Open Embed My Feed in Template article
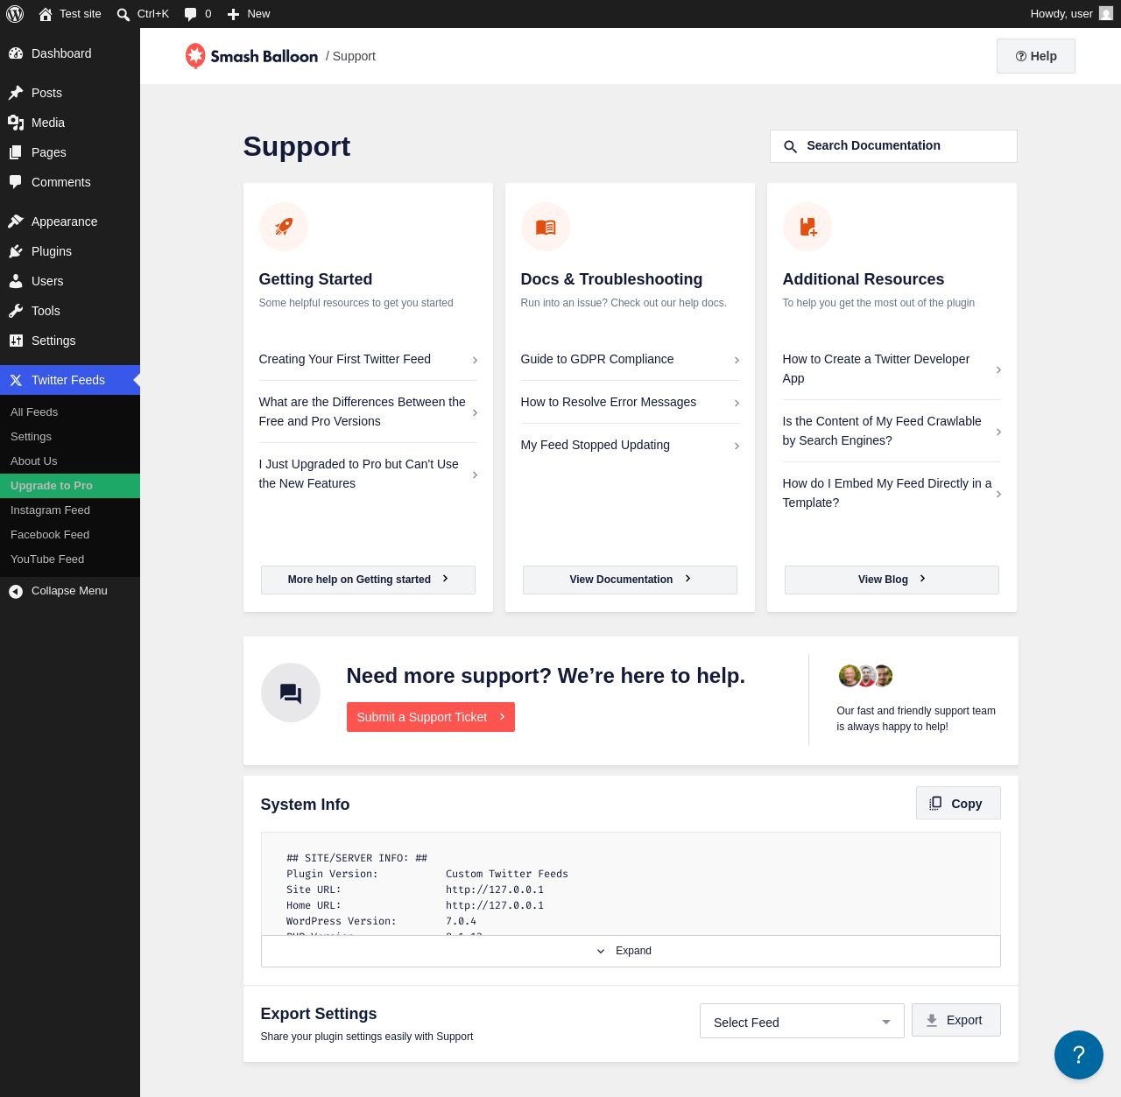 tap(892, 493)
